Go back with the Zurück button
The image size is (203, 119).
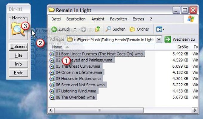(61, 29)
